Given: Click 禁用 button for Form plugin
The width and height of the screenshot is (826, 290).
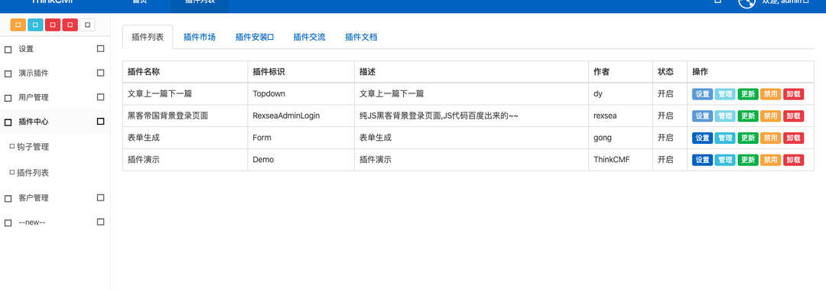Looking at the screenshot, I should pos(771,138).
